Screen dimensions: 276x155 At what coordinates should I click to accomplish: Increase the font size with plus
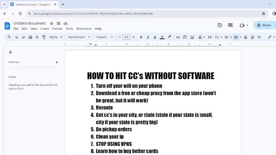tap(133, 37)
